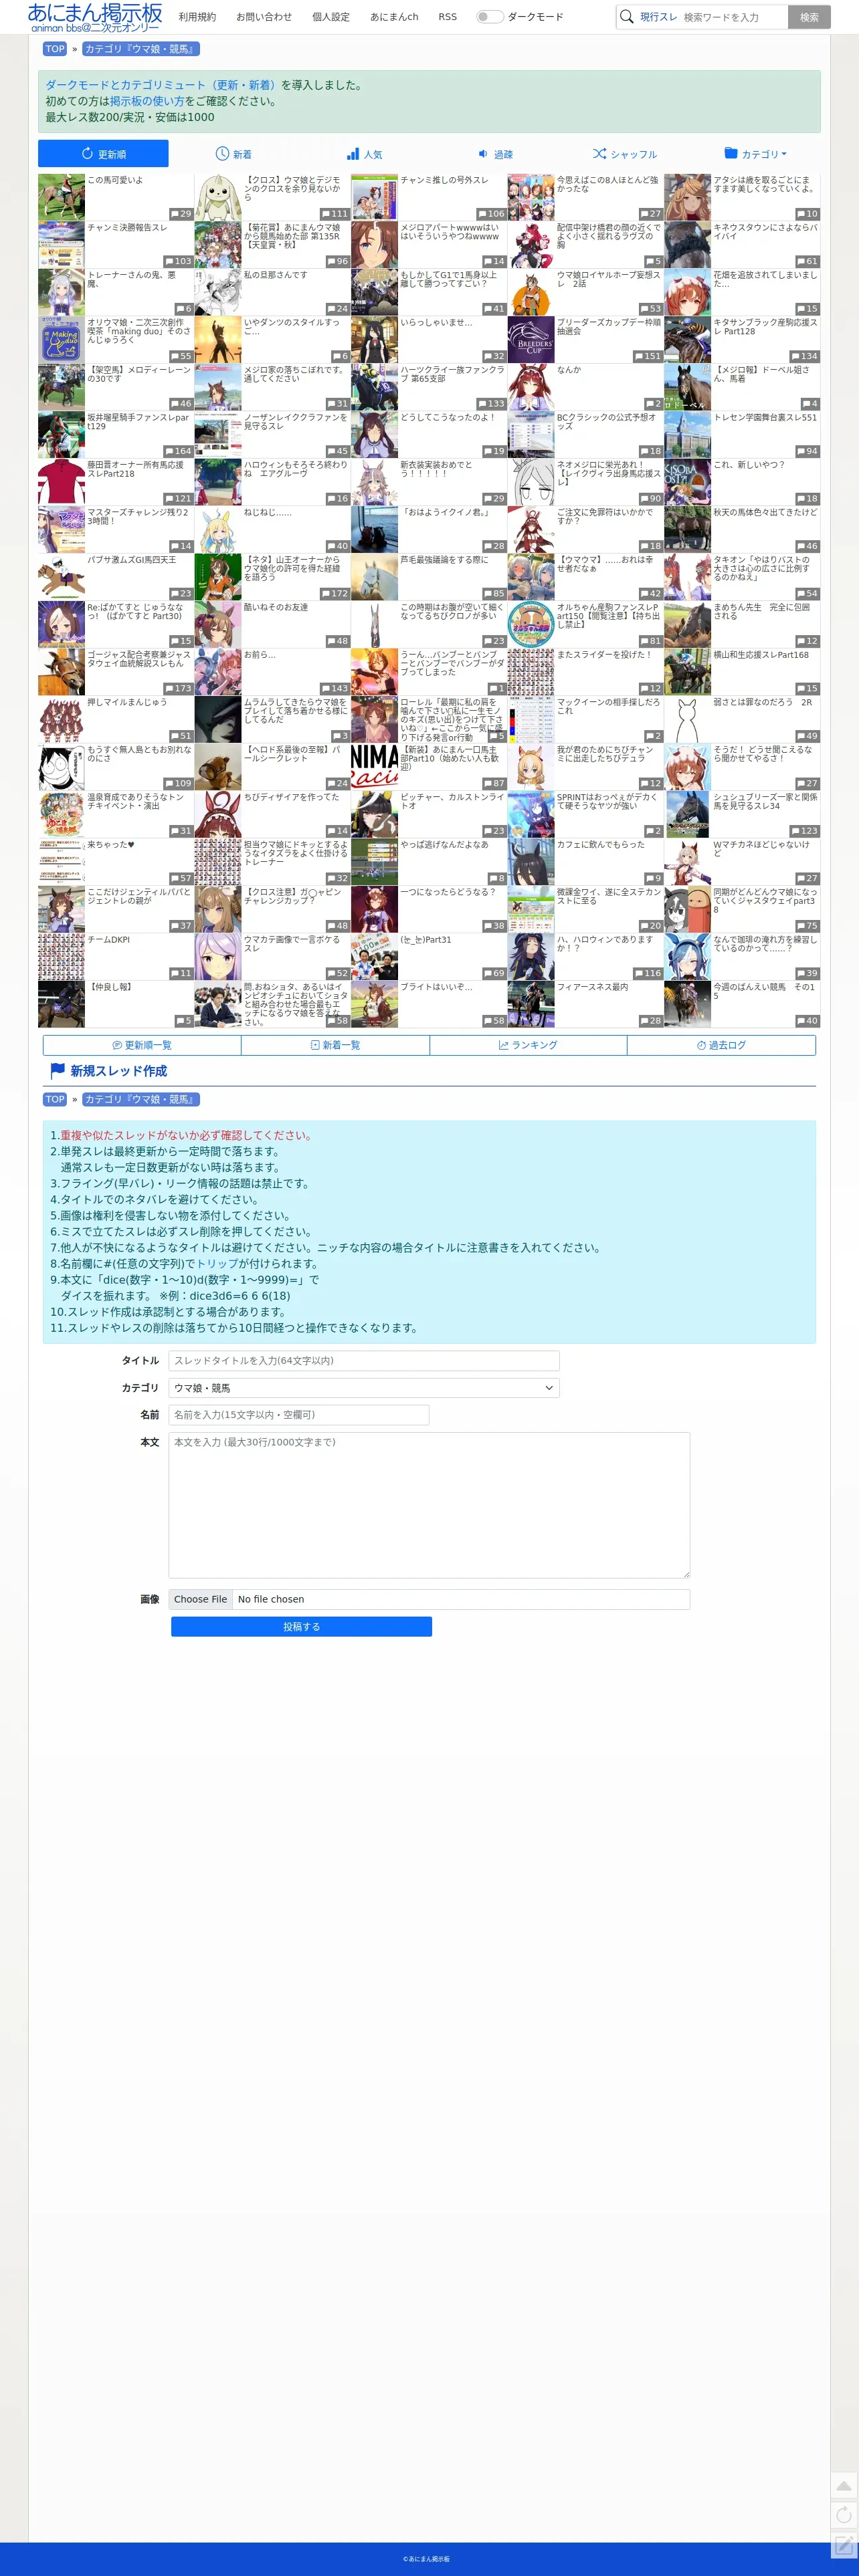Open お問い合わせ in the header menu
The height and width of the screenshot is (2576, 859).
[x=264, y=17]
